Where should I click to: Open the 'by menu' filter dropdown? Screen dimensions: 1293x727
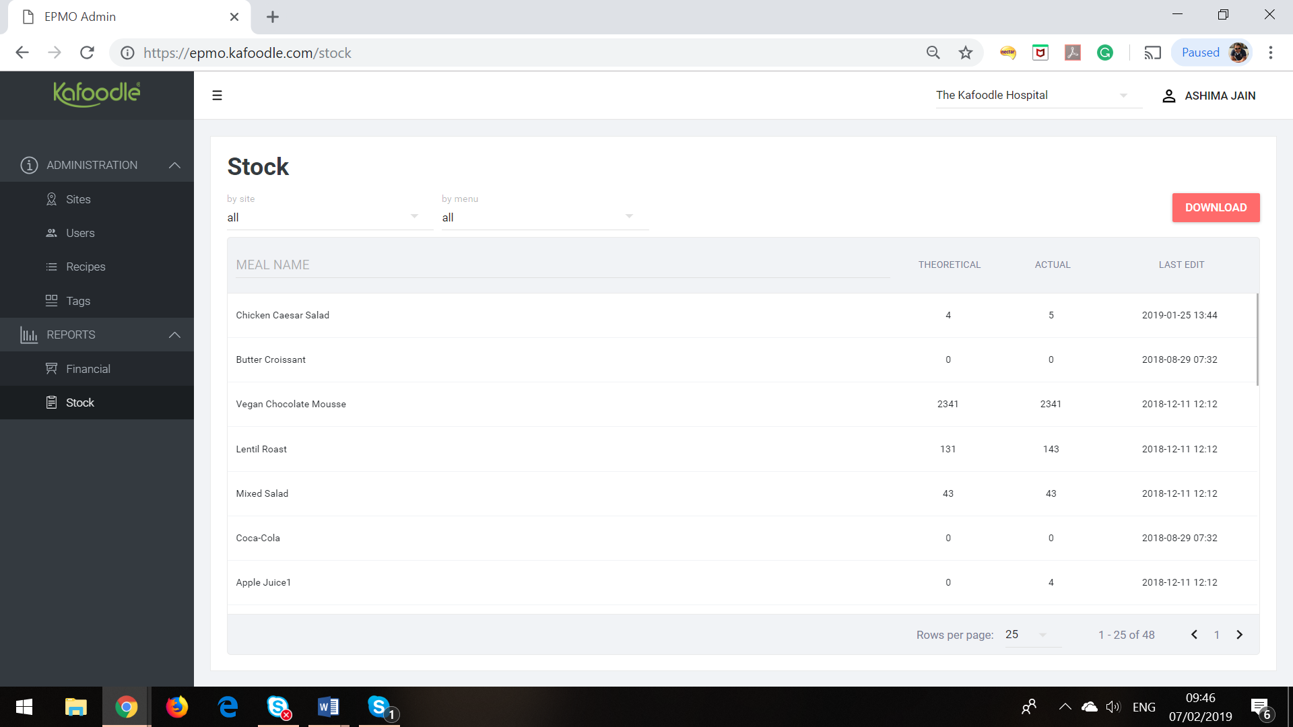pos(545,217)
